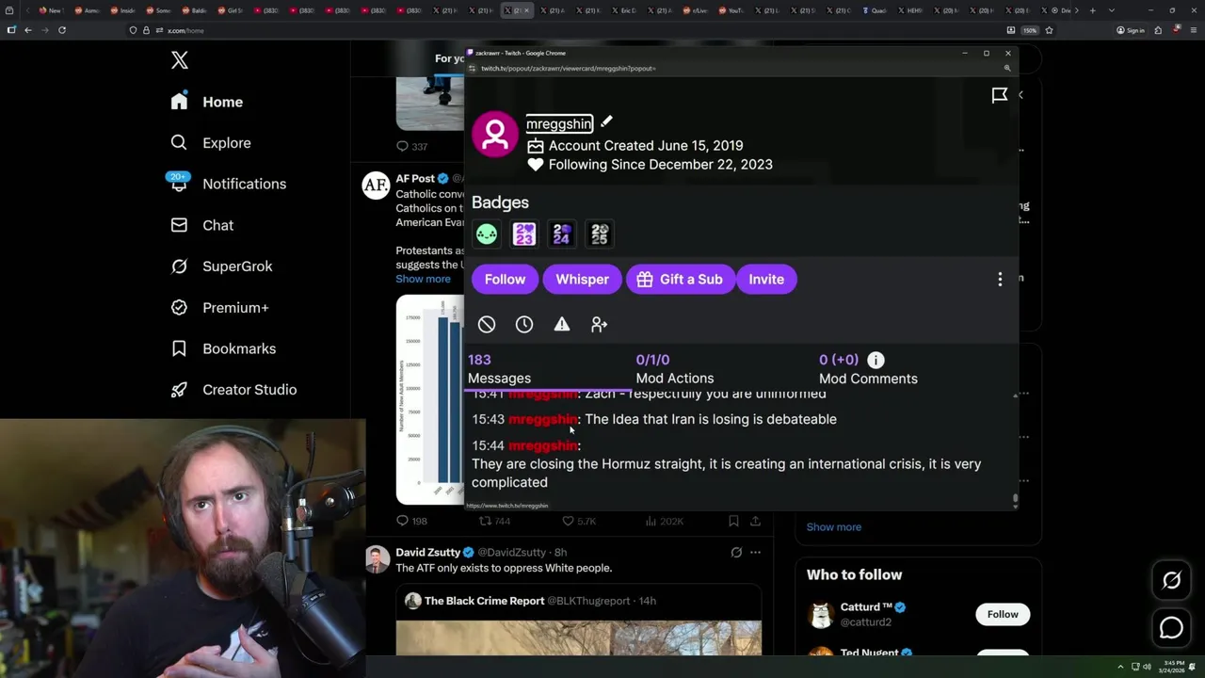Open the quoted Black Crime Report post
This screenshot has height=678, width=1205.
pyautogui.click(x=578, y=621)
